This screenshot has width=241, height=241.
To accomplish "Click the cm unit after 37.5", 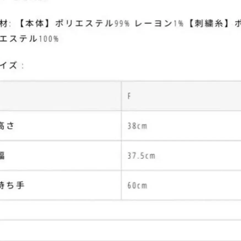I will (151, 156).
